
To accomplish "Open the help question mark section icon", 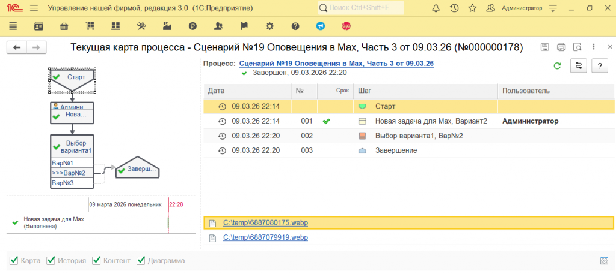I will point(295,26).
